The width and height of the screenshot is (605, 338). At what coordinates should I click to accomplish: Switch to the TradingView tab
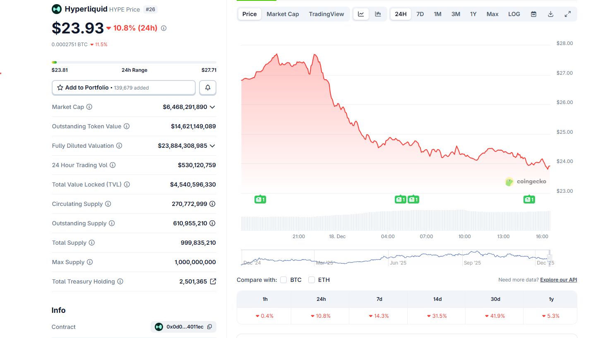[x=327, y=14]
